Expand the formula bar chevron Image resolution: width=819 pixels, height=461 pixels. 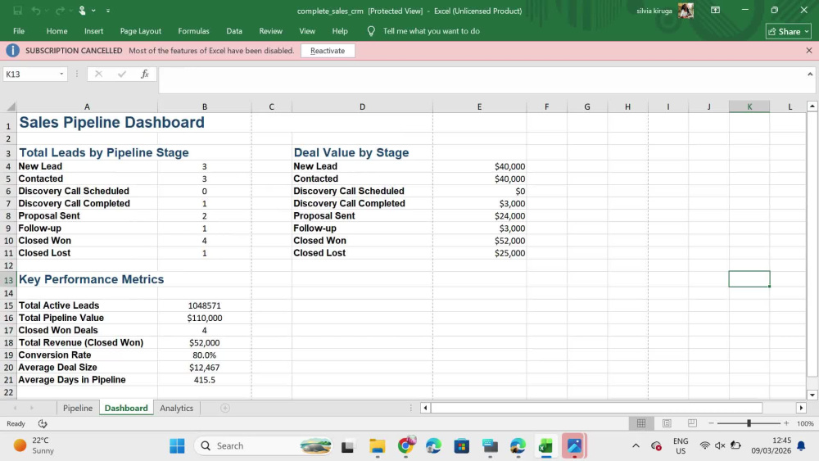pos(810,75)
